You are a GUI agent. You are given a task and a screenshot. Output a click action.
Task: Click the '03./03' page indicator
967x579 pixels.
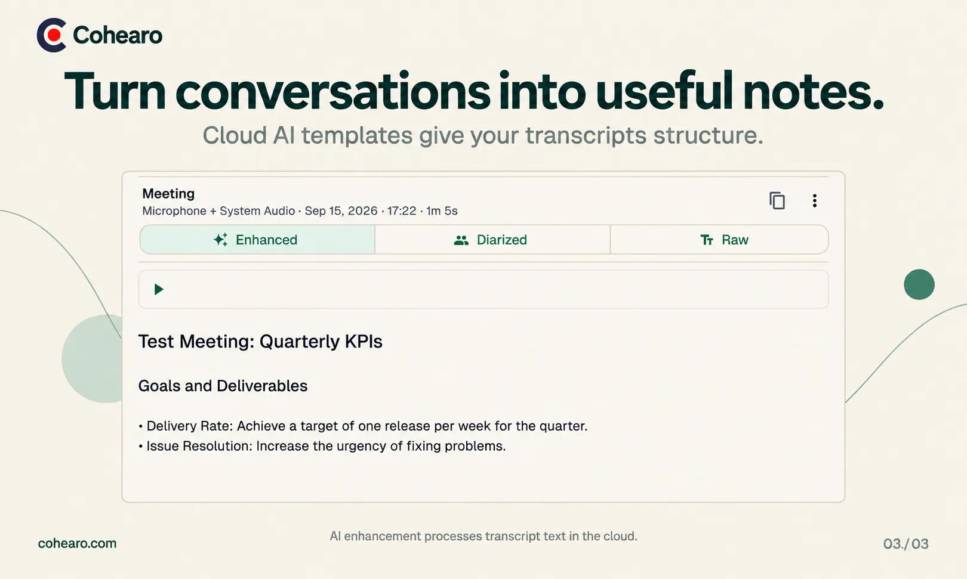(906, 544)
